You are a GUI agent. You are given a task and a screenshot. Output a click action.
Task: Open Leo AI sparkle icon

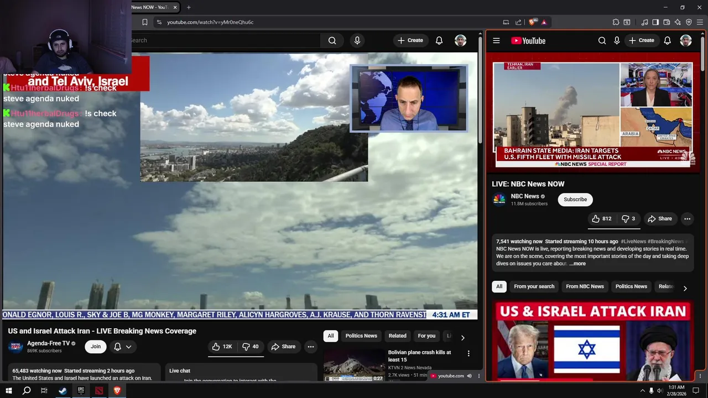(678, 22)
